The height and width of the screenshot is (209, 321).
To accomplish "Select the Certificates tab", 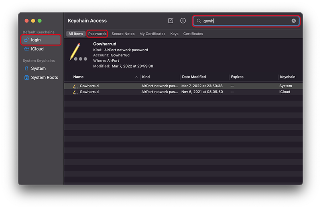I will [x=193, y=34].
